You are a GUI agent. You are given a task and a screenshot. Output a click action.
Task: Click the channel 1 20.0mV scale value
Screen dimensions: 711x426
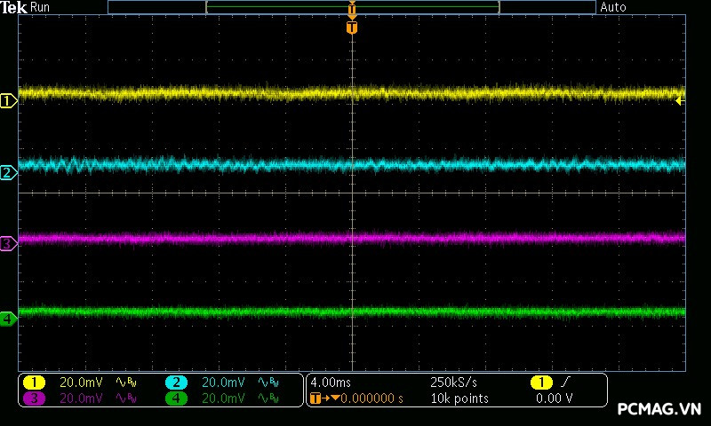click(81, 383)
